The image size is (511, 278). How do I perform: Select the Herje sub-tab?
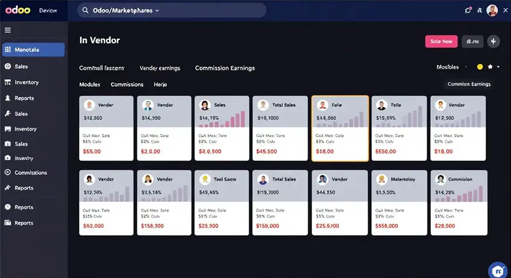[160, 84]
